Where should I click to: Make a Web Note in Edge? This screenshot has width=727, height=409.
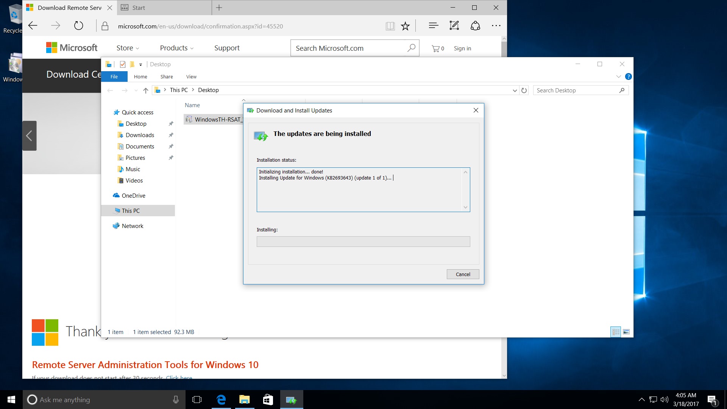coord(454,26)
